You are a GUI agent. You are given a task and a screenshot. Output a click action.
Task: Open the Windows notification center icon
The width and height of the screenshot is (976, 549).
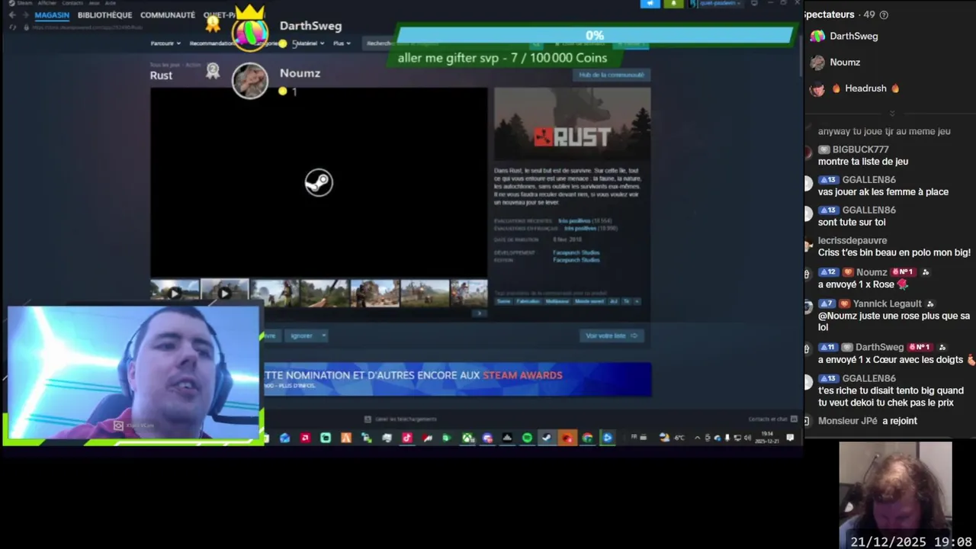click(790, 438)
